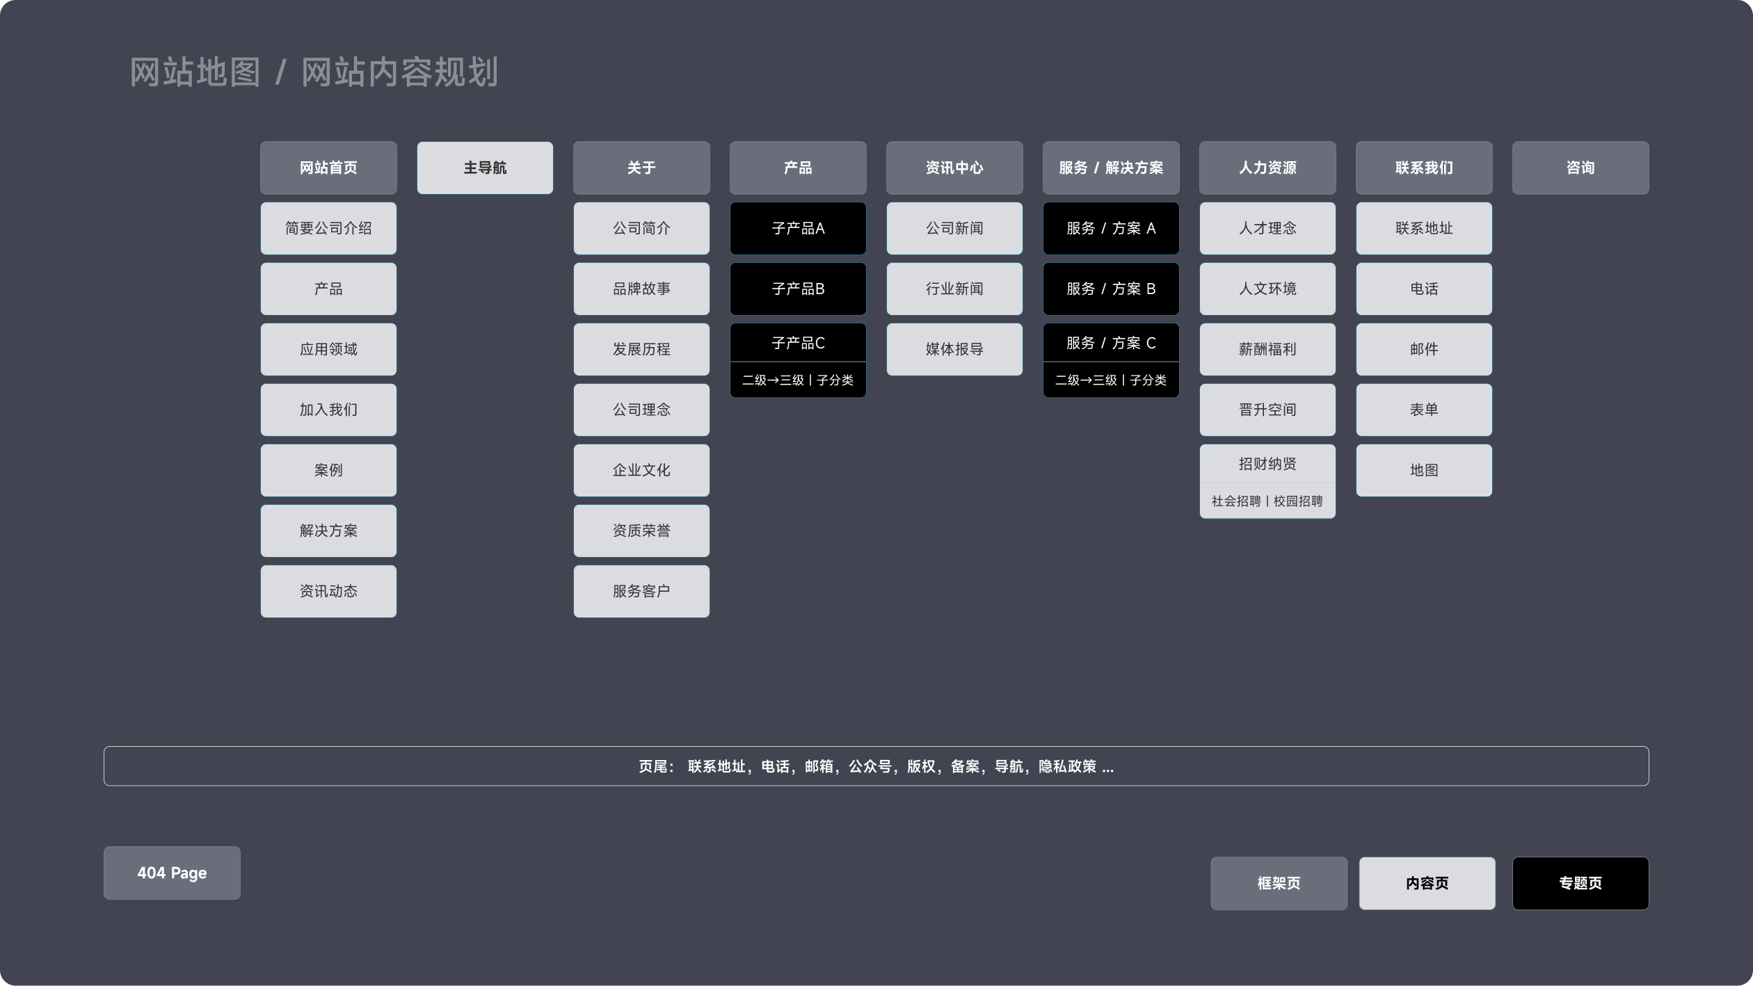Click the 服务 / 解决方案 header

coord(1111,168)
